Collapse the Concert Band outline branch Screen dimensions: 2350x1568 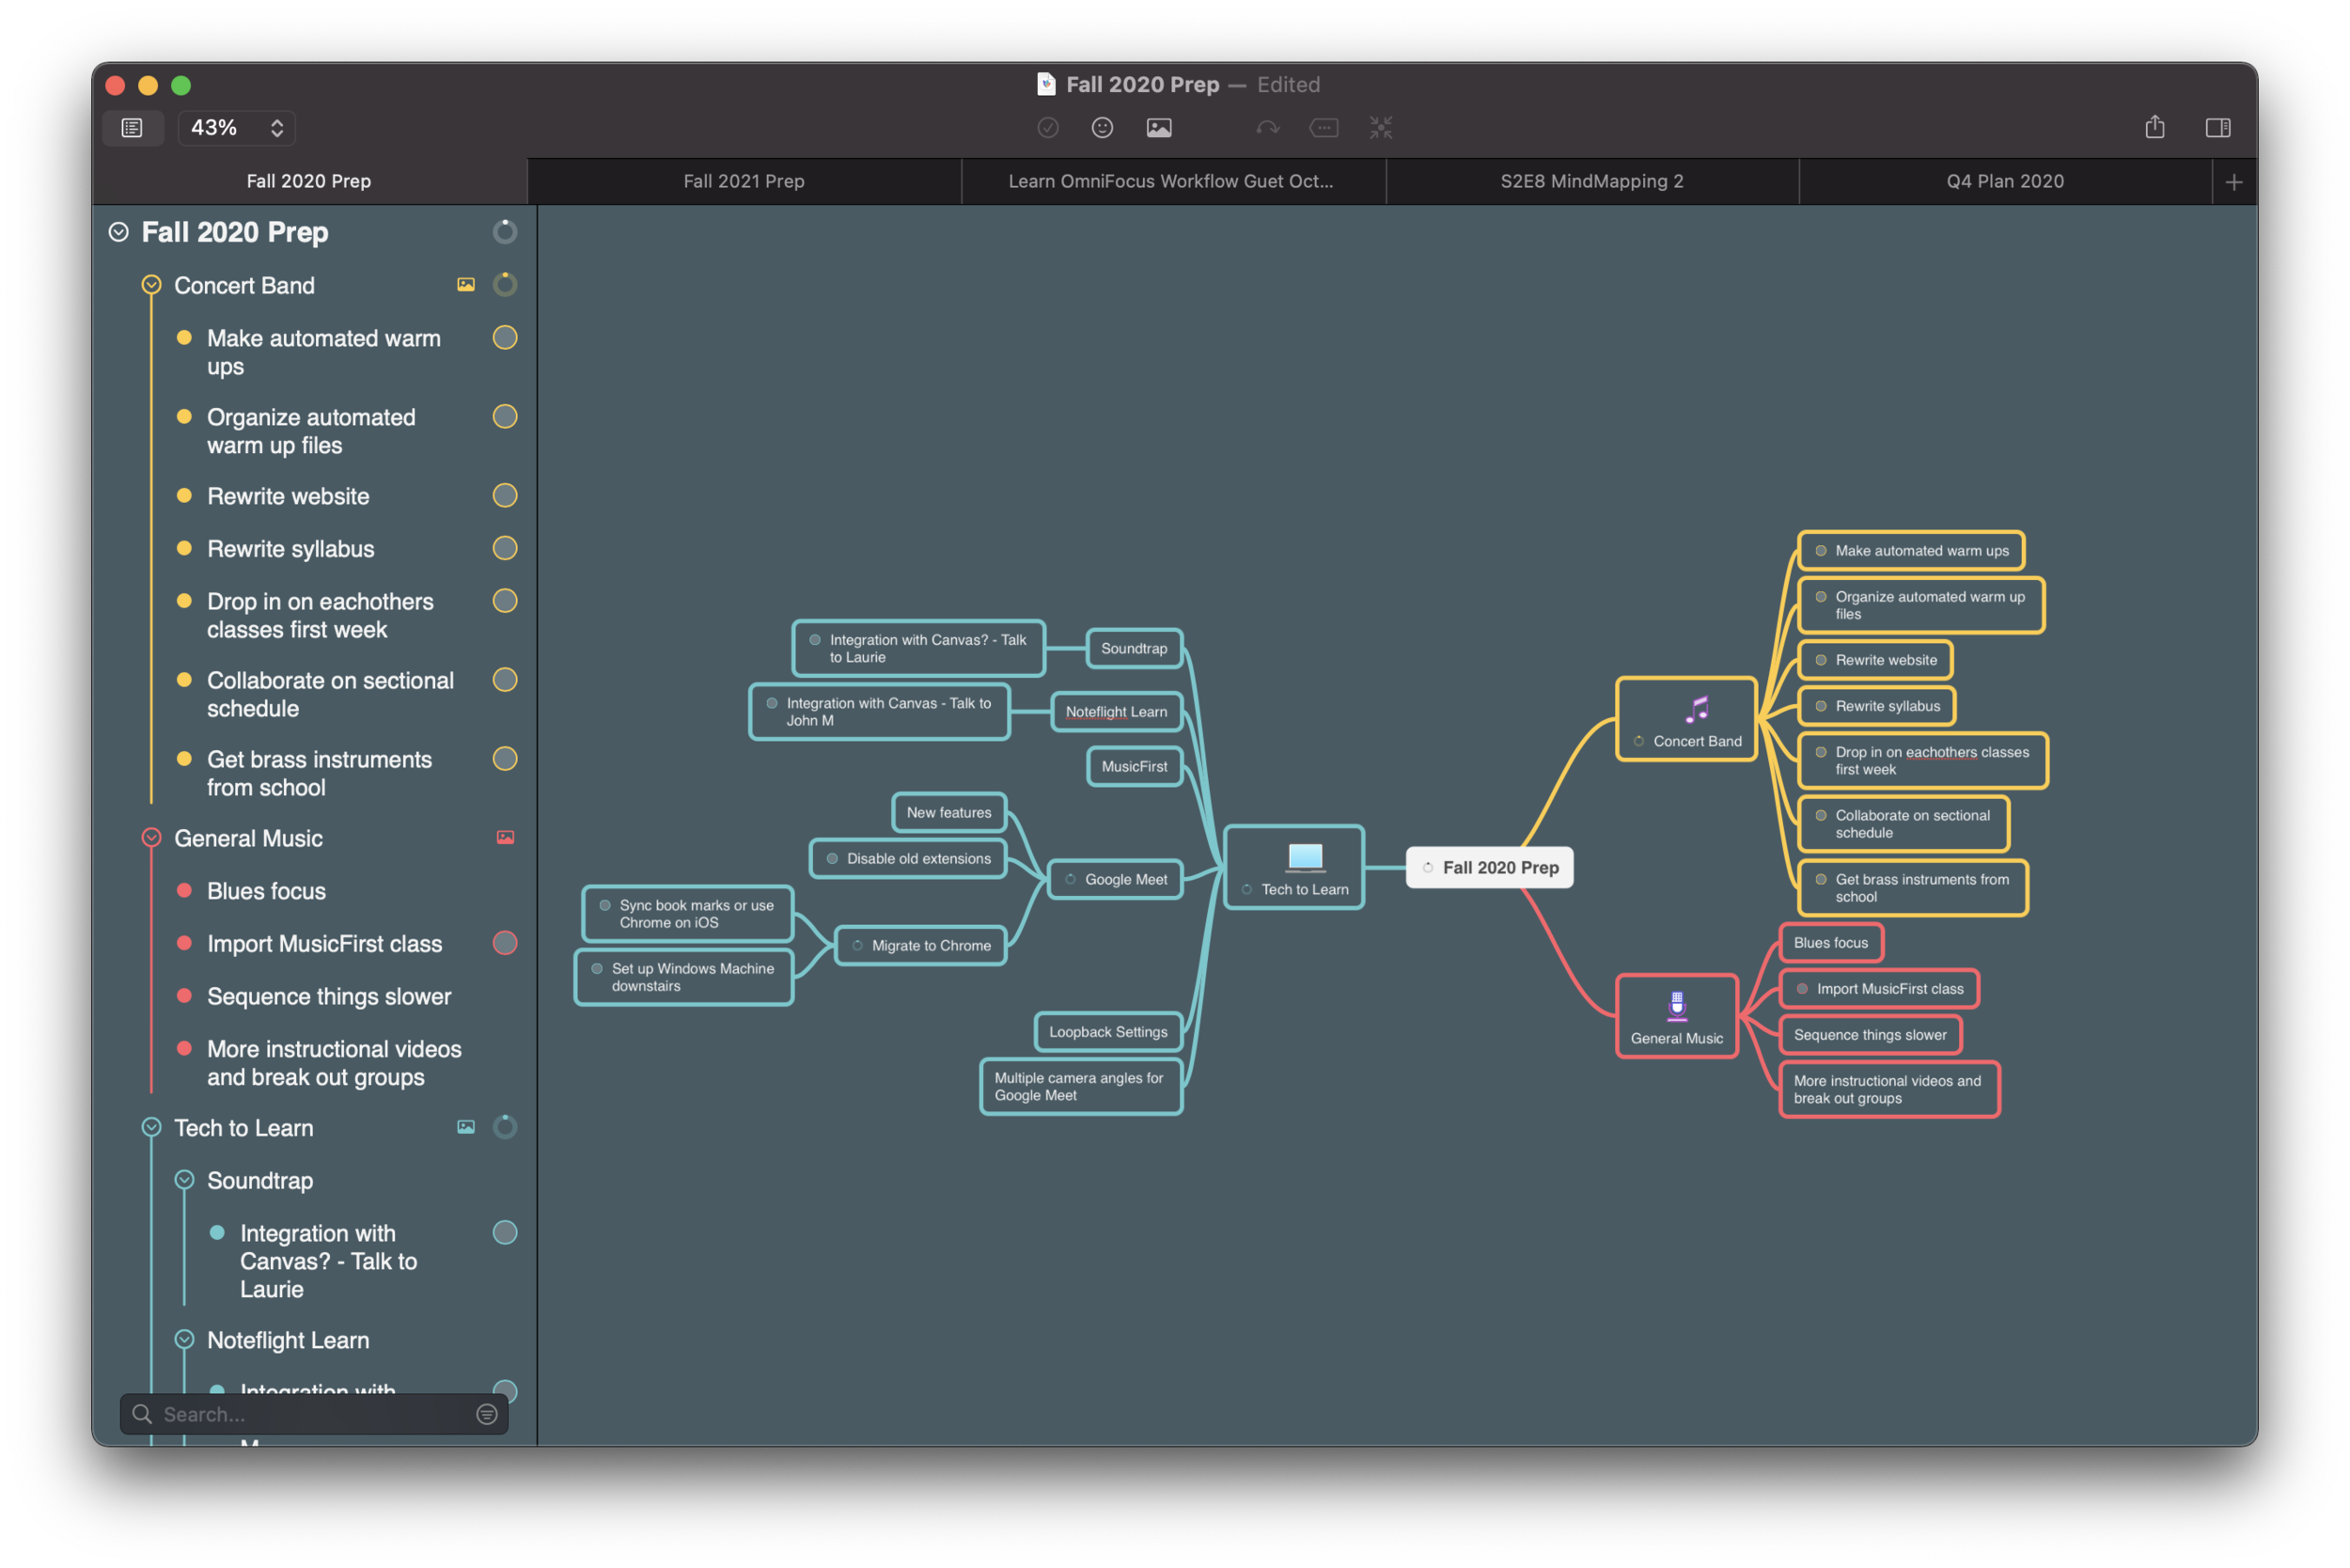(x=151, y=285)
